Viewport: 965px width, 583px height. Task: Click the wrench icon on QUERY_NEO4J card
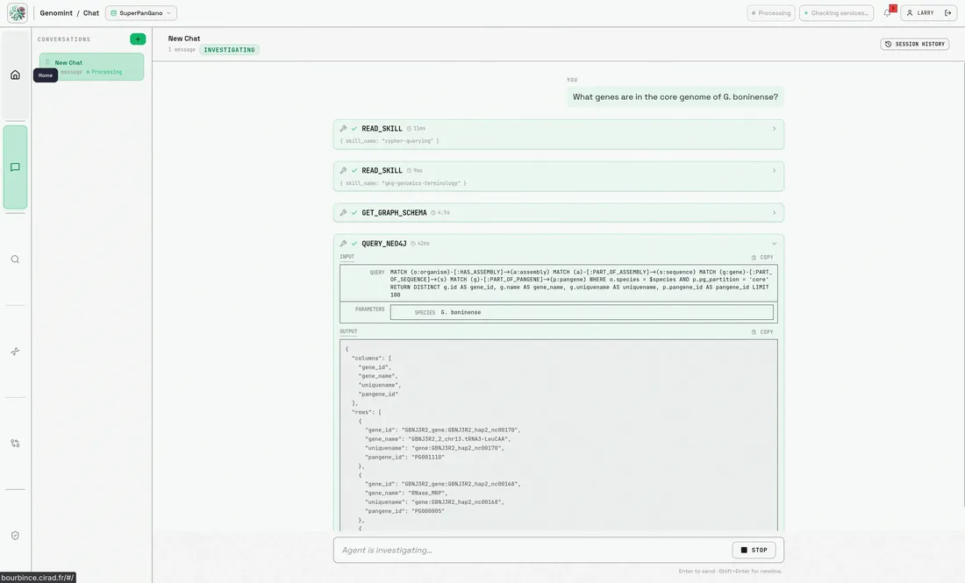tap(343, 244)
